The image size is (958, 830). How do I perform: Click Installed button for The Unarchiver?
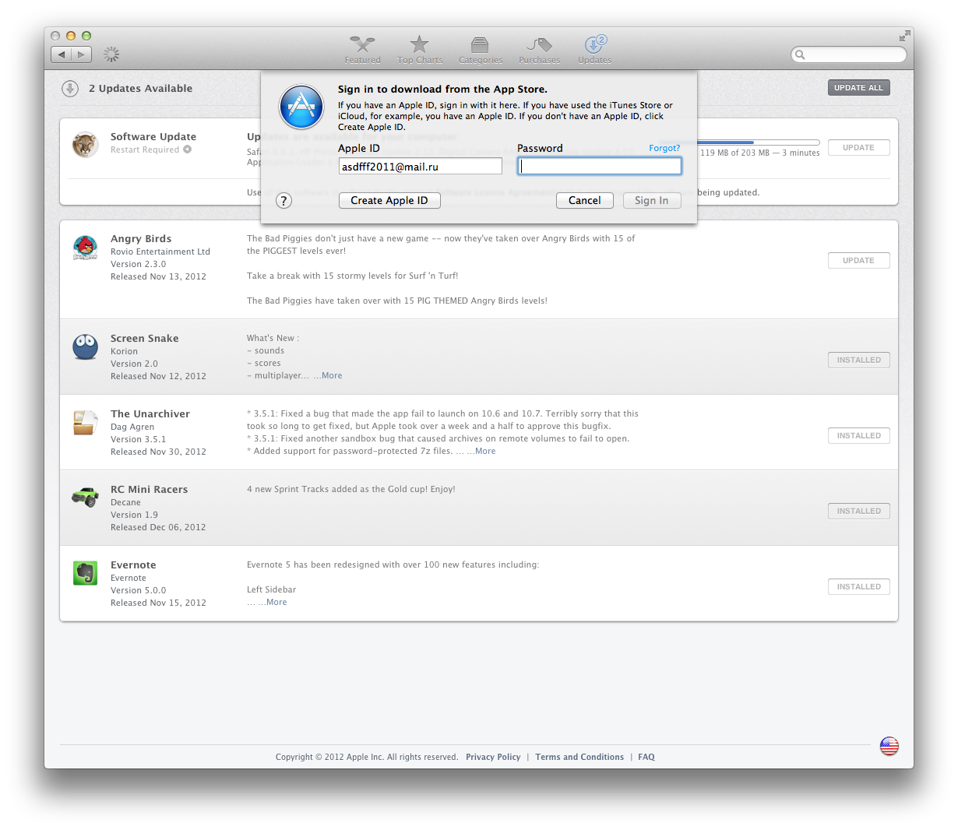(859, 436)
